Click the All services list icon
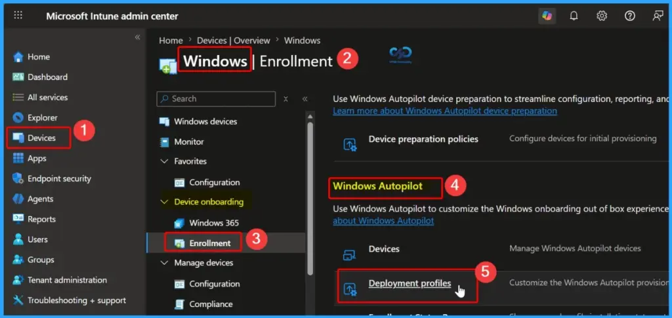672x318 pixels. point(18,97)
